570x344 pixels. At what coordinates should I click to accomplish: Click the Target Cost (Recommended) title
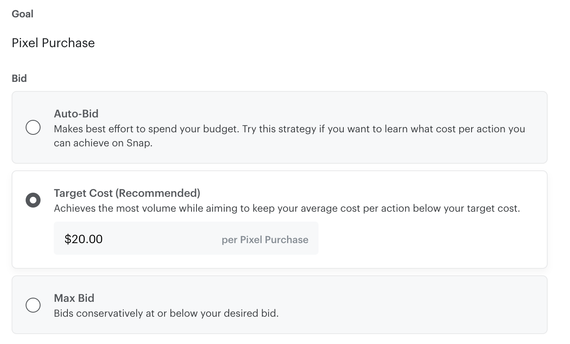pos(127,193)
